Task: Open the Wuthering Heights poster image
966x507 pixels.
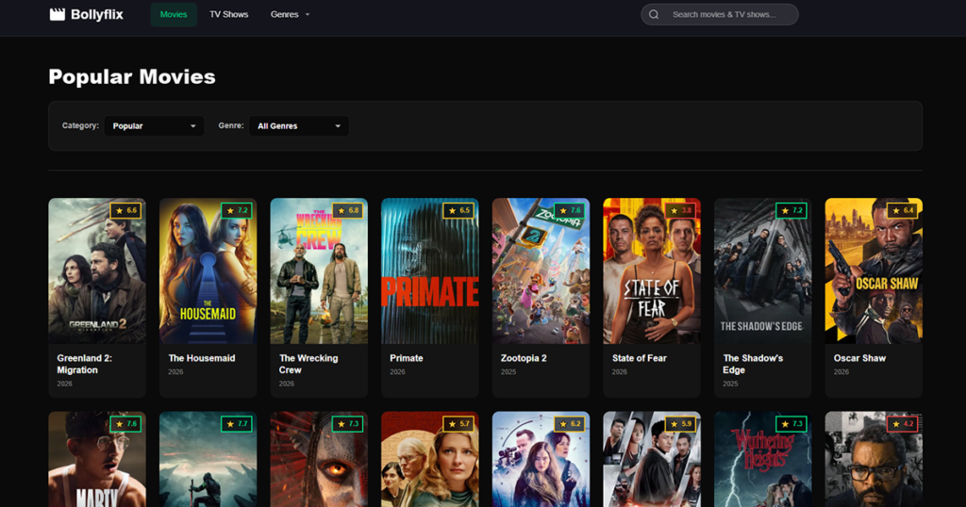Action: coord(762,459)
